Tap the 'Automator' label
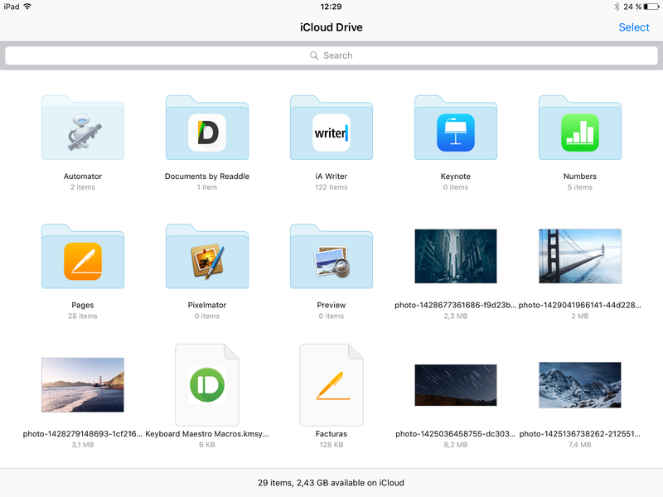The image size is (663, 497). click(83, 176)
